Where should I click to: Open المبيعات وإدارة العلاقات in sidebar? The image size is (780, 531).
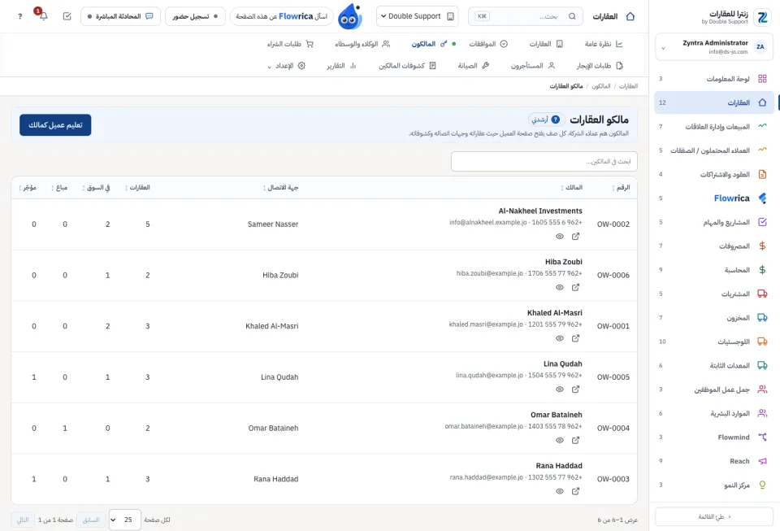click(714, 126)
